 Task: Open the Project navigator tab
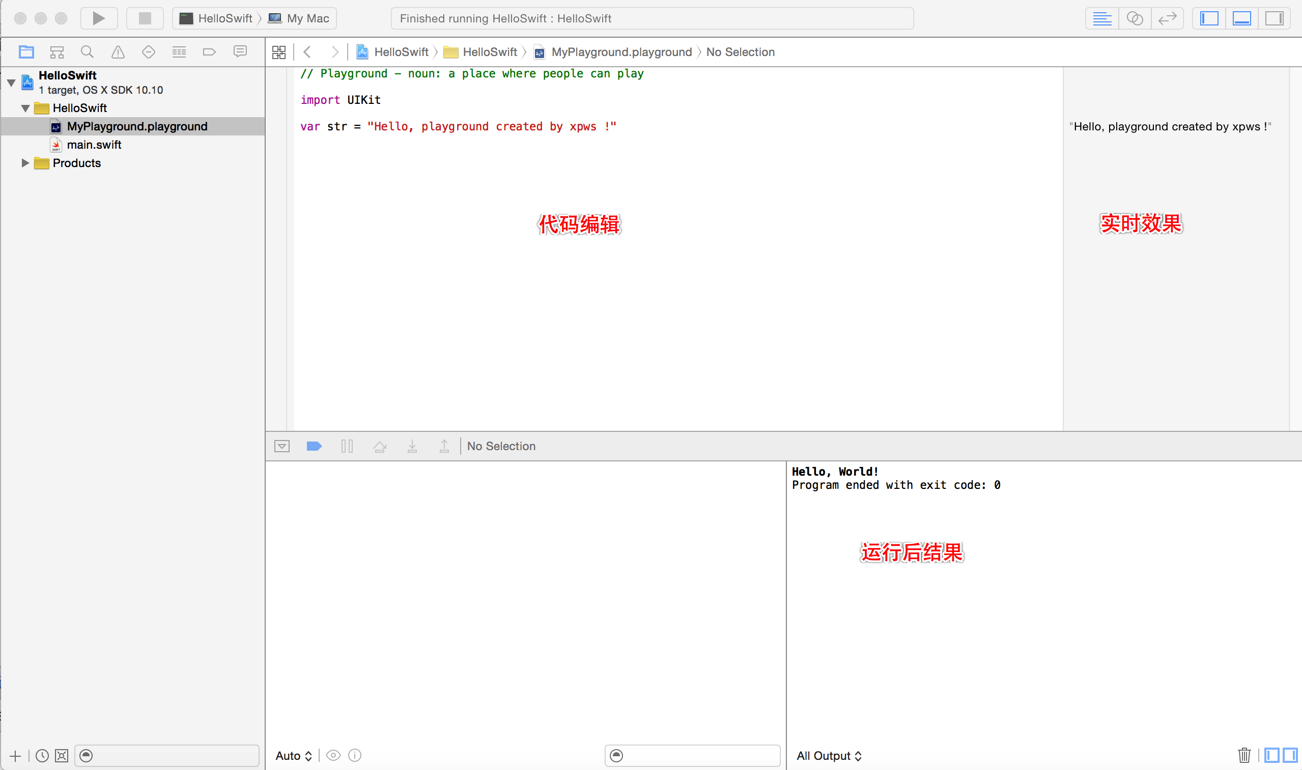(x=26, y=52)
